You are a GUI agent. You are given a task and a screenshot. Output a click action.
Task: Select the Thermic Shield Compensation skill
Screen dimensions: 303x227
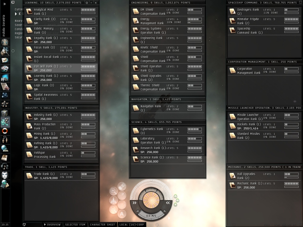tap(167, 87)
